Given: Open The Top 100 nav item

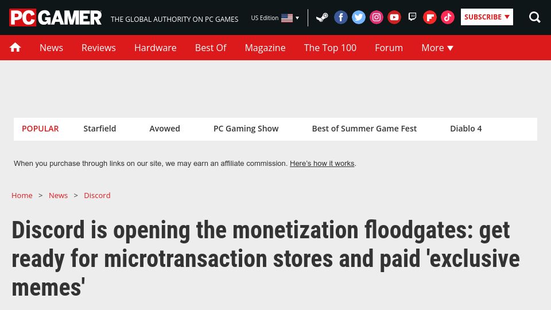Looking at the screenshot, I should [x=330, y=48].
